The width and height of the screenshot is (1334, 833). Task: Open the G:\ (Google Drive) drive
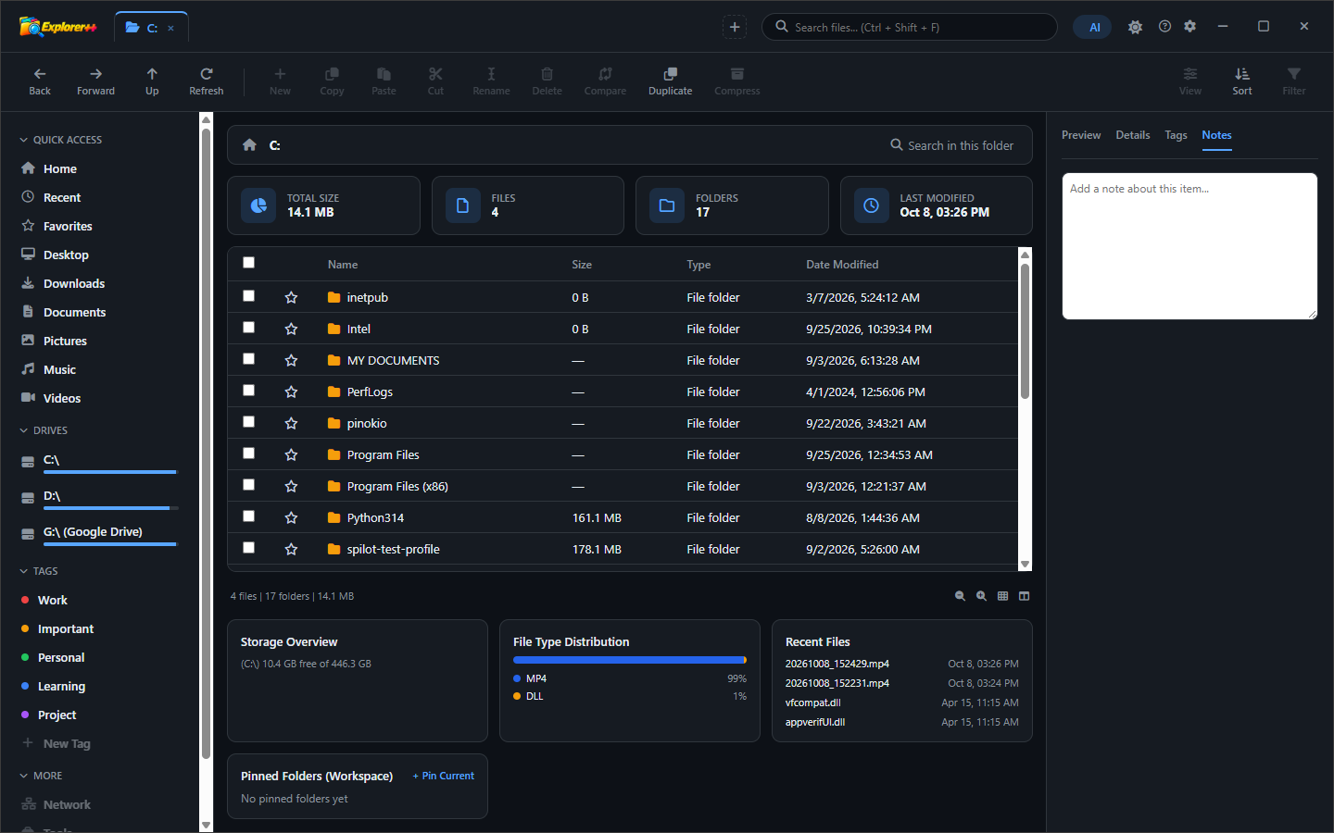[x=93, y=532]
